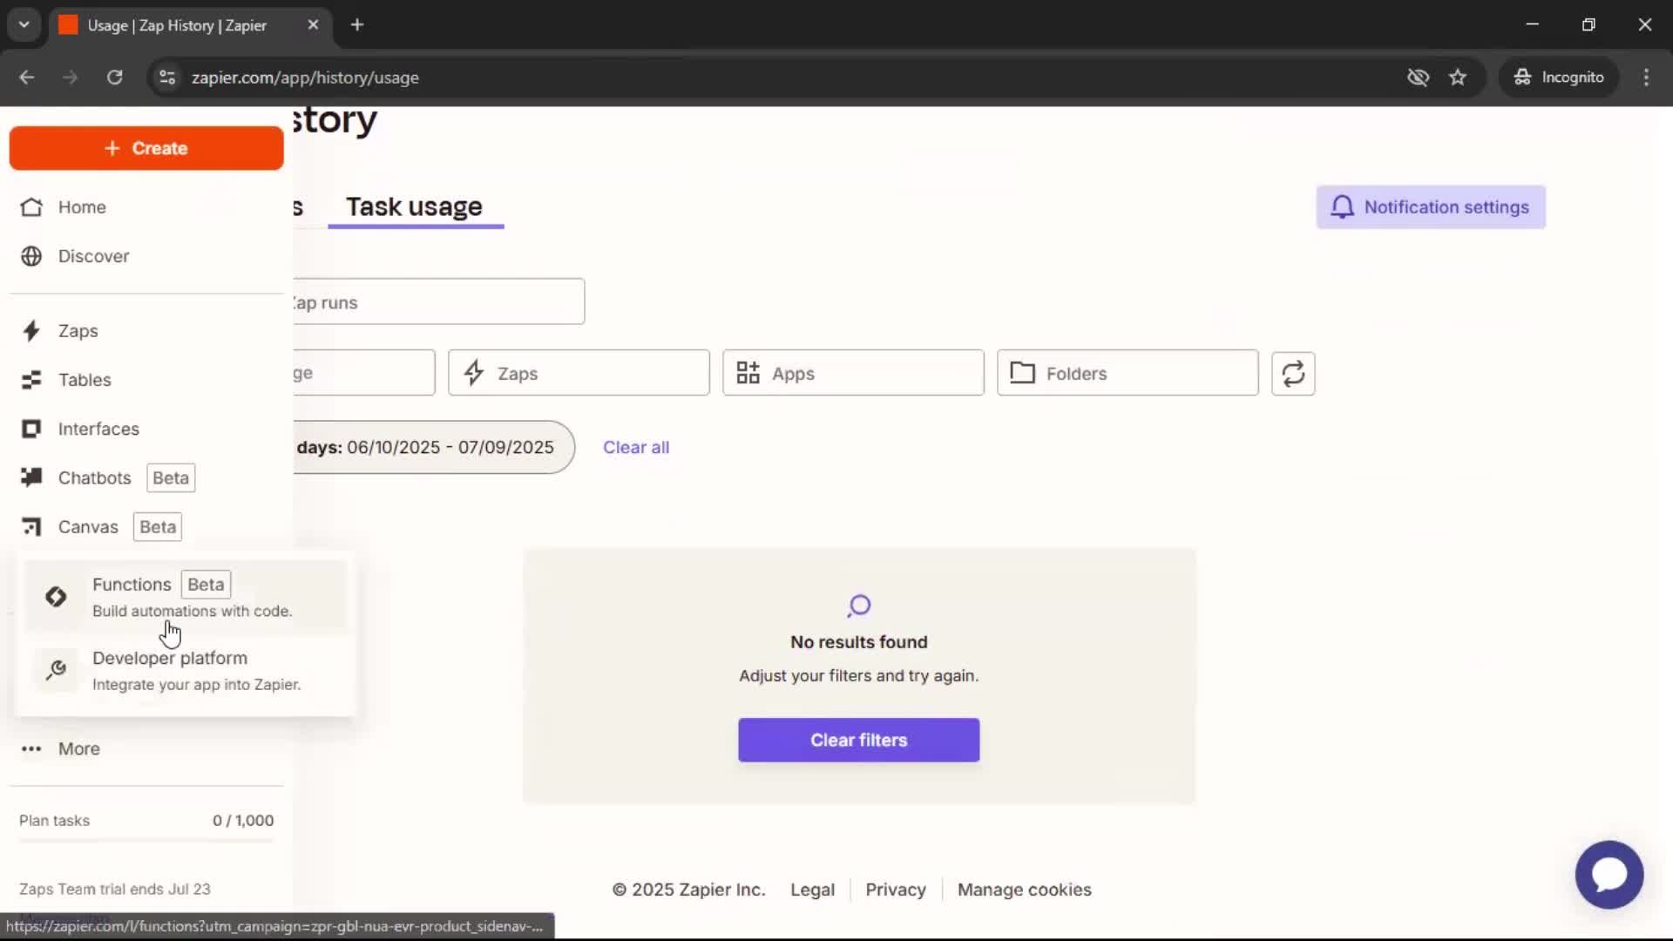Open Manage cookies footer link

click(x=1025, y=890)
